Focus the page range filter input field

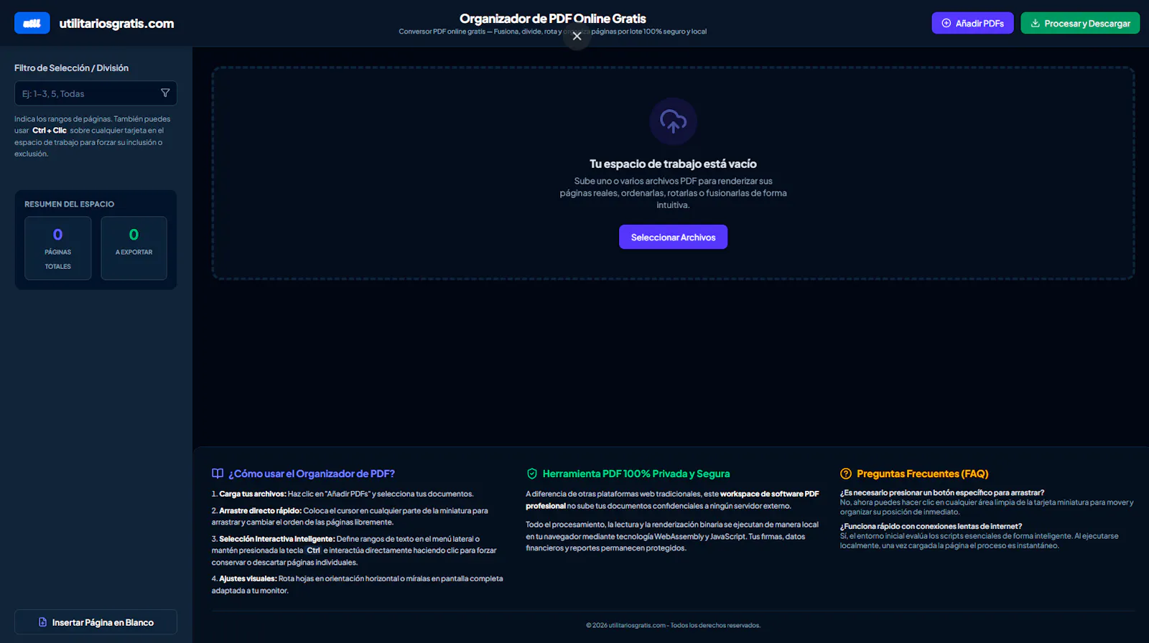coord(96,93)
